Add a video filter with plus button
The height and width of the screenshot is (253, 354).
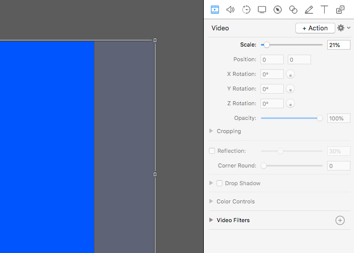point(340,220)
